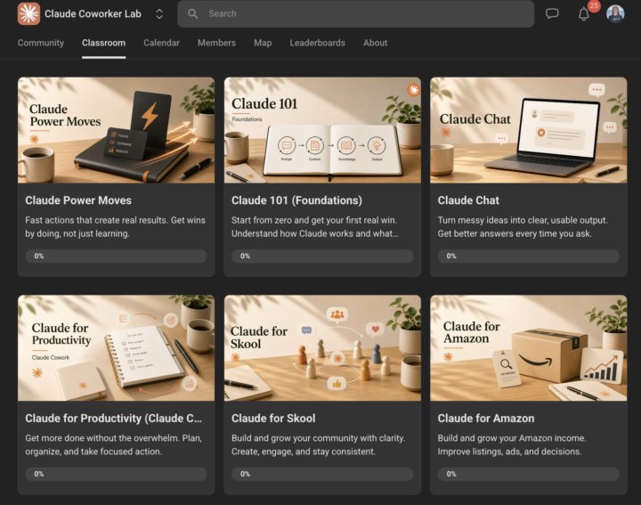Image resolution: width=641 pixels, height=505 pixels.
Task: Click "Turn messy ideas into clear" description
Action: pos(523,227)
